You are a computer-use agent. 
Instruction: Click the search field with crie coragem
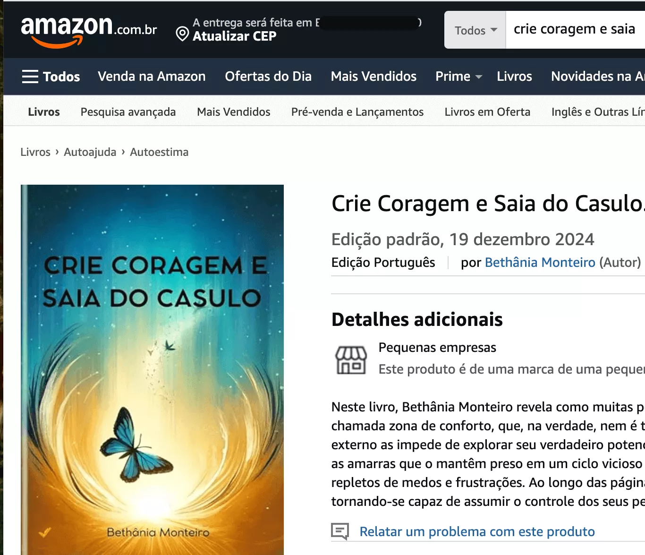[x=575, y=30]
